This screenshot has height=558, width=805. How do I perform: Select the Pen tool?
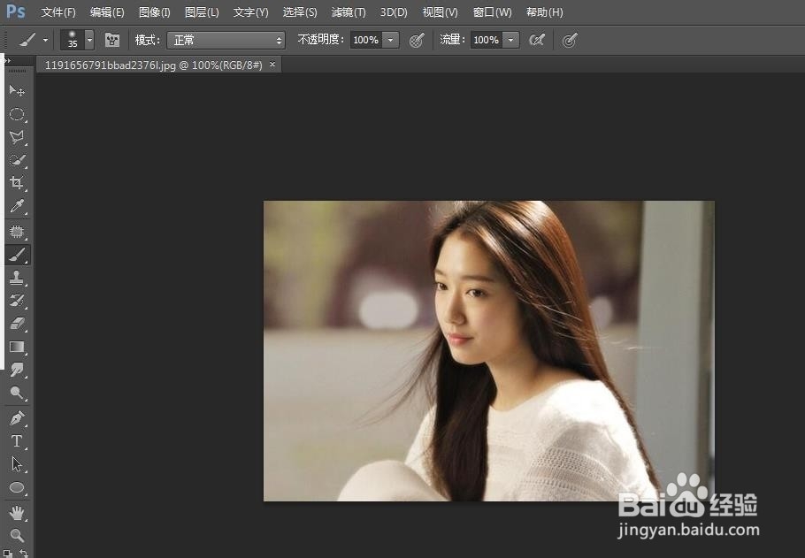point(17,418)
